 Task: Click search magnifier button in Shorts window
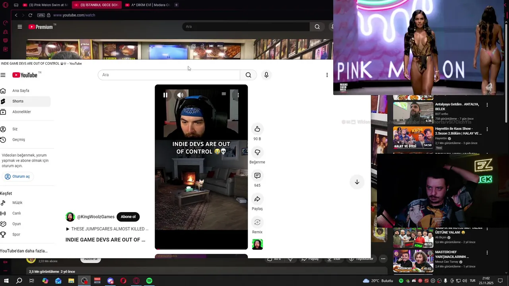248,75
